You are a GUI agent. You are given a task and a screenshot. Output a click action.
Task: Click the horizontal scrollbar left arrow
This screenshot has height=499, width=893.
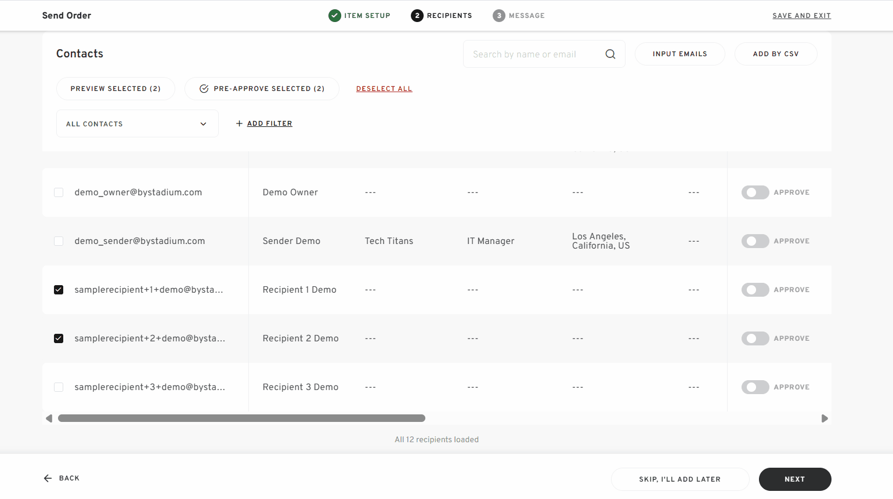(49, 418)
